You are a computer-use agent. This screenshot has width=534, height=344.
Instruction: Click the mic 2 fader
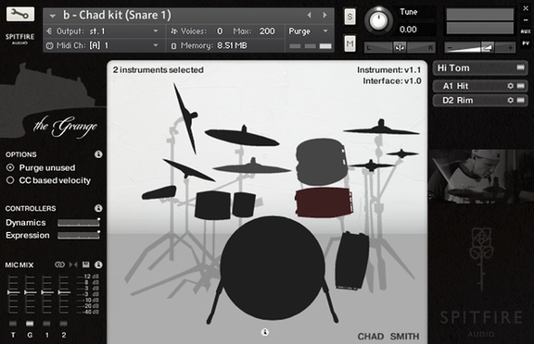pyautogui.click(x=64, y=292)
